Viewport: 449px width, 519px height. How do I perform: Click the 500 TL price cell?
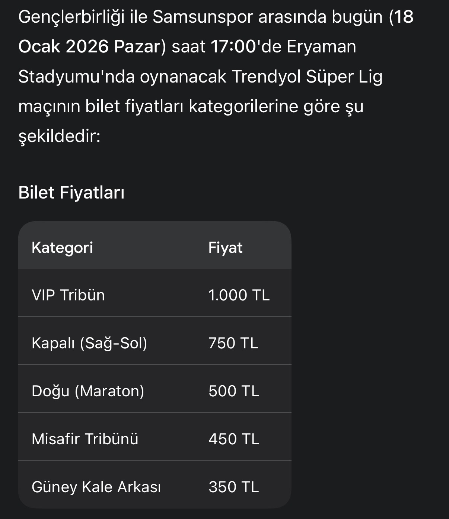click(233, 391)
